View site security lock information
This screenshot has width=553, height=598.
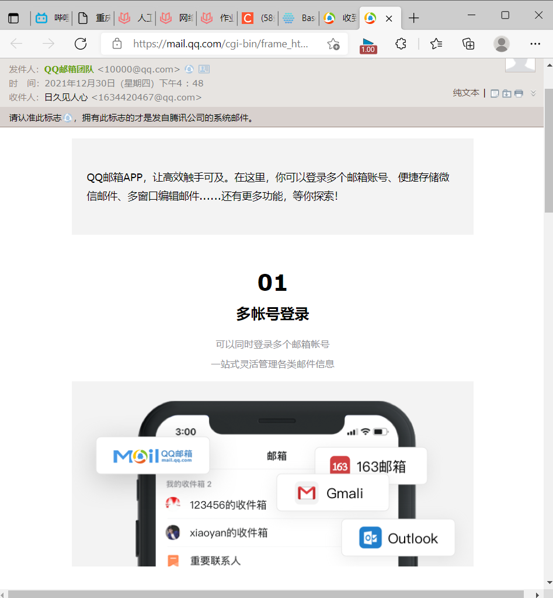(x=117, y=44)
